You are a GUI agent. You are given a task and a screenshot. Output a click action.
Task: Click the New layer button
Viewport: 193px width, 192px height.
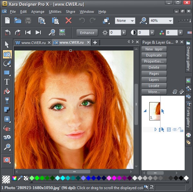click(x=154, y=49)
